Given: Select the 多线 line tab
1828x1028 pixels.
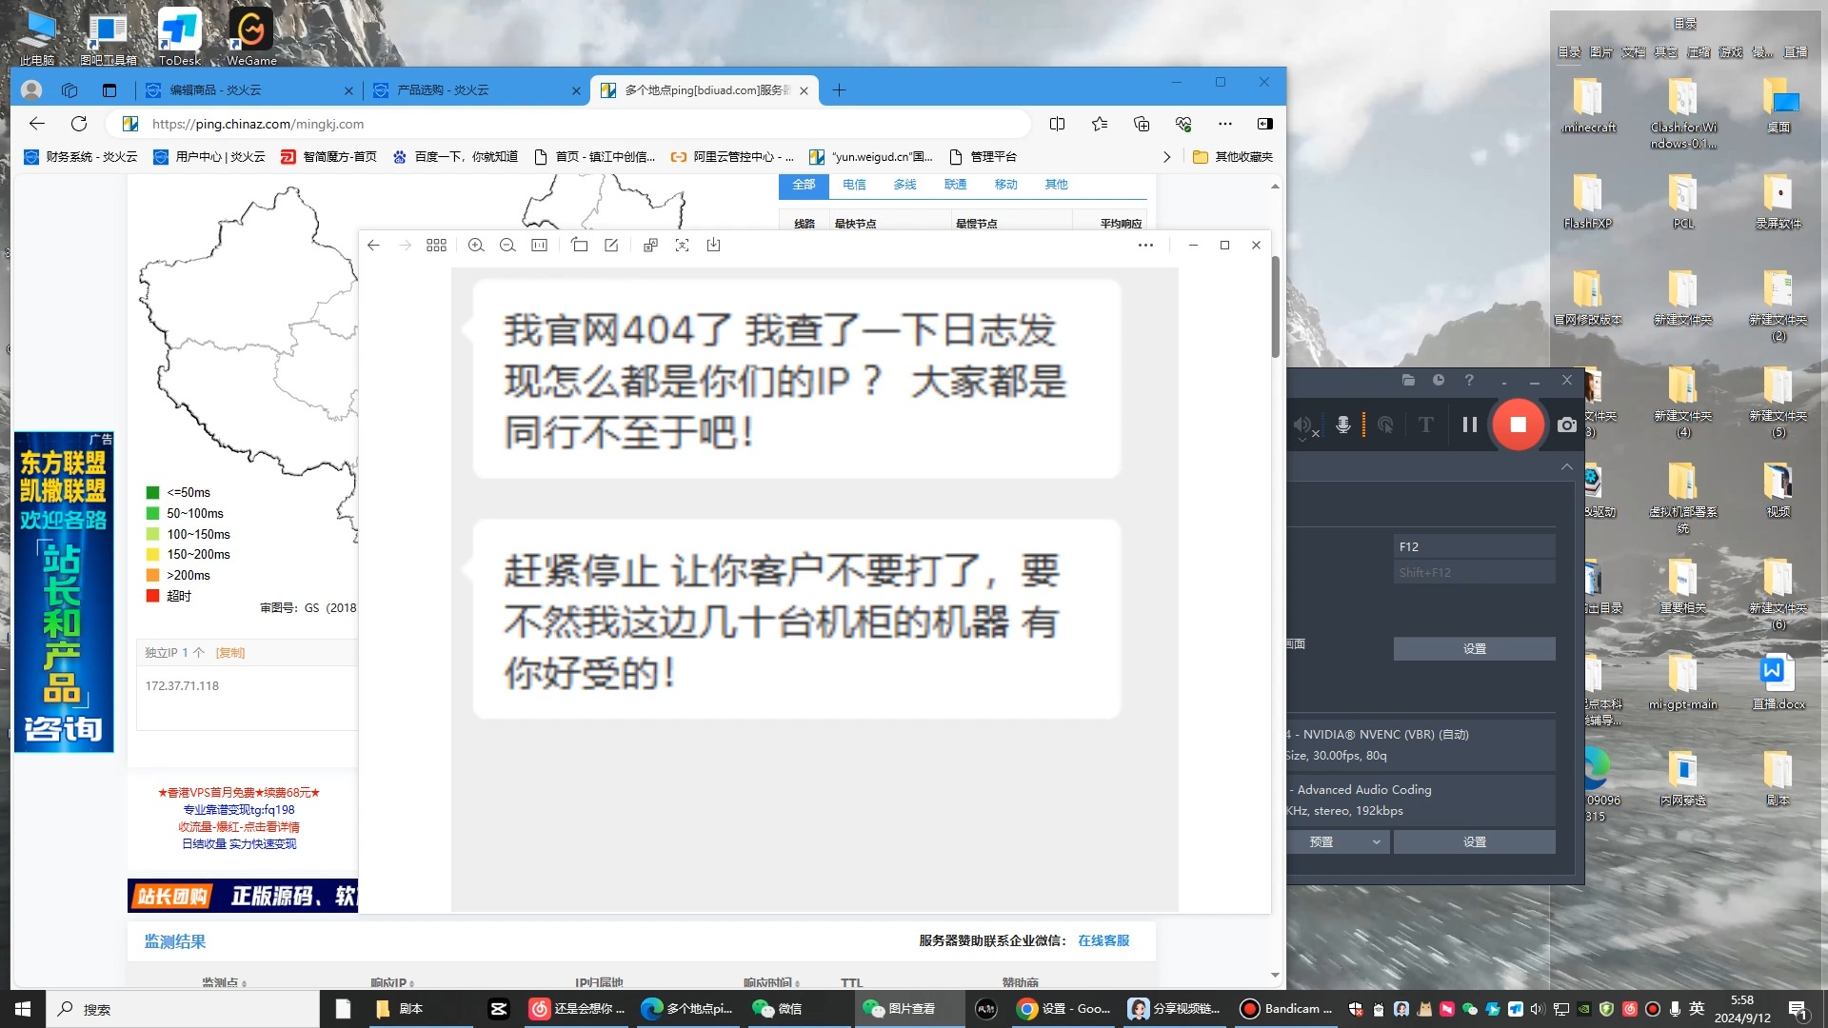Looking at the screenshot, I should pos(904,185).
